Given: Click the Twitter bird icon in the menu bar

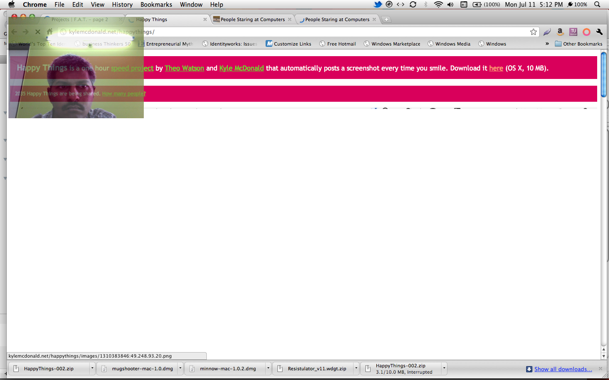Looking at the screenshot, I should [x=378, y=4].
